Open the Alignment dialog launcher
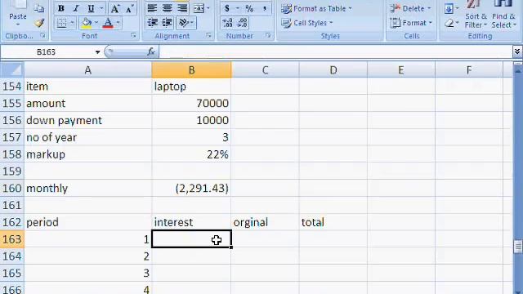Image resolution: width=523 pixels, height=294 pixels. pos(209,35)
